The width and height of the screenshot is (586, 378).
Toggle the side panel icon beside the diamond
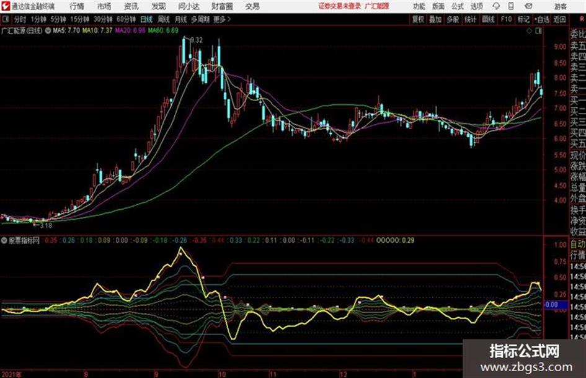click(538, 31)
